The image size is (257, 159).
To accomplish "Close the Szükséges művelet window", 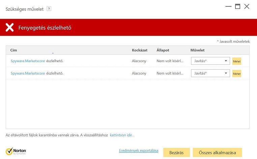I will pos(247,6).
